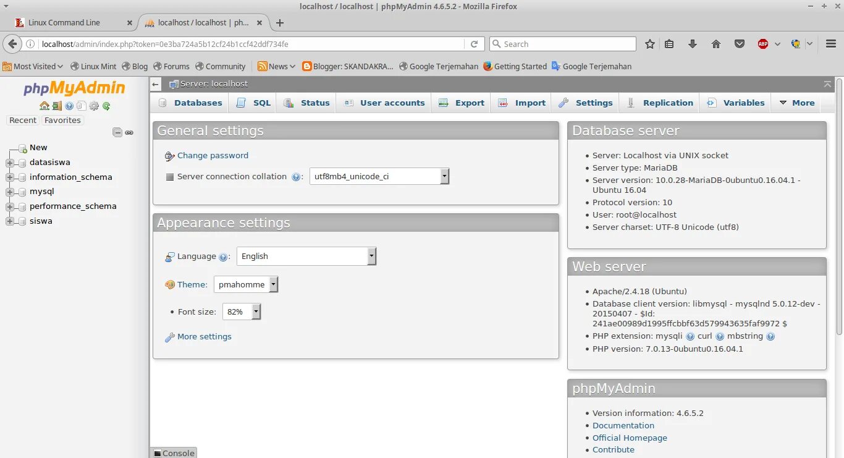The width and height of the screenshot is (844, 458).
Task: Reload page using the URL bar refresh icon
Action: [474, 44]
